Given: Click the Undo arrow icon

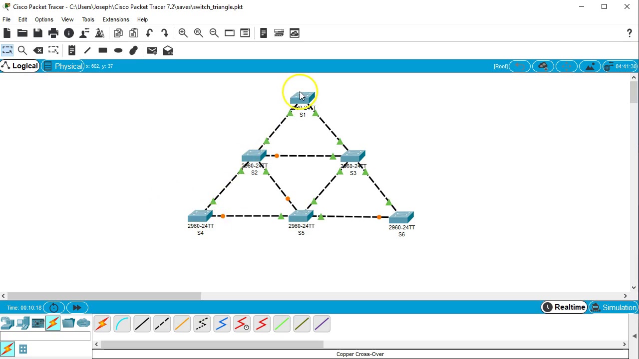Looking at the screenshot, I should 149,33.
